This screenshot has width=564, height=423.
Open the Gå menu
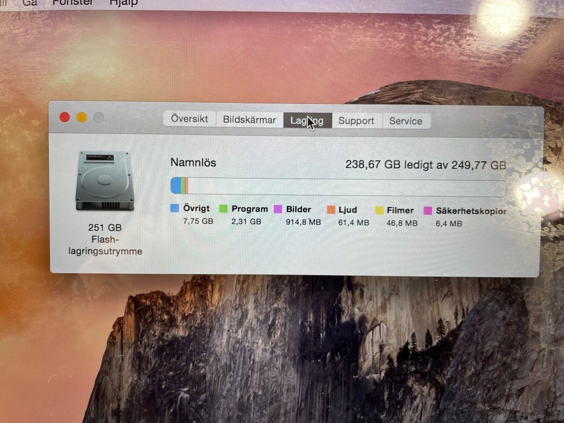pos(29,3)
